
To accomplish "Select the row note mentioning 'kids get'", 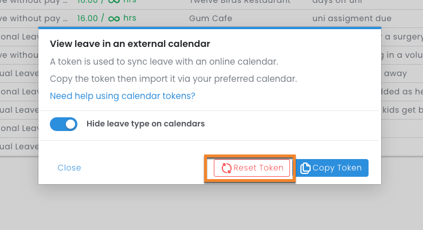I will [x=402, y=110].
